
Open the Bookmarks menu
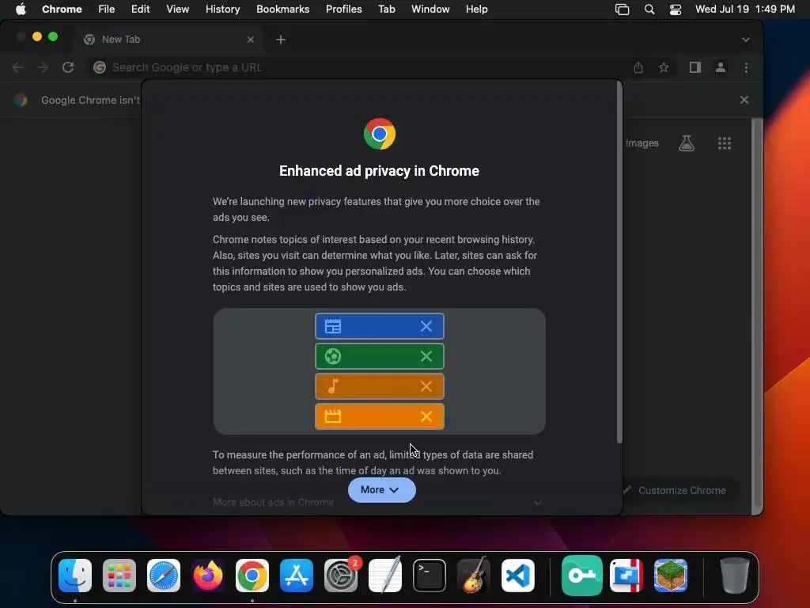[x=282, y=9]
